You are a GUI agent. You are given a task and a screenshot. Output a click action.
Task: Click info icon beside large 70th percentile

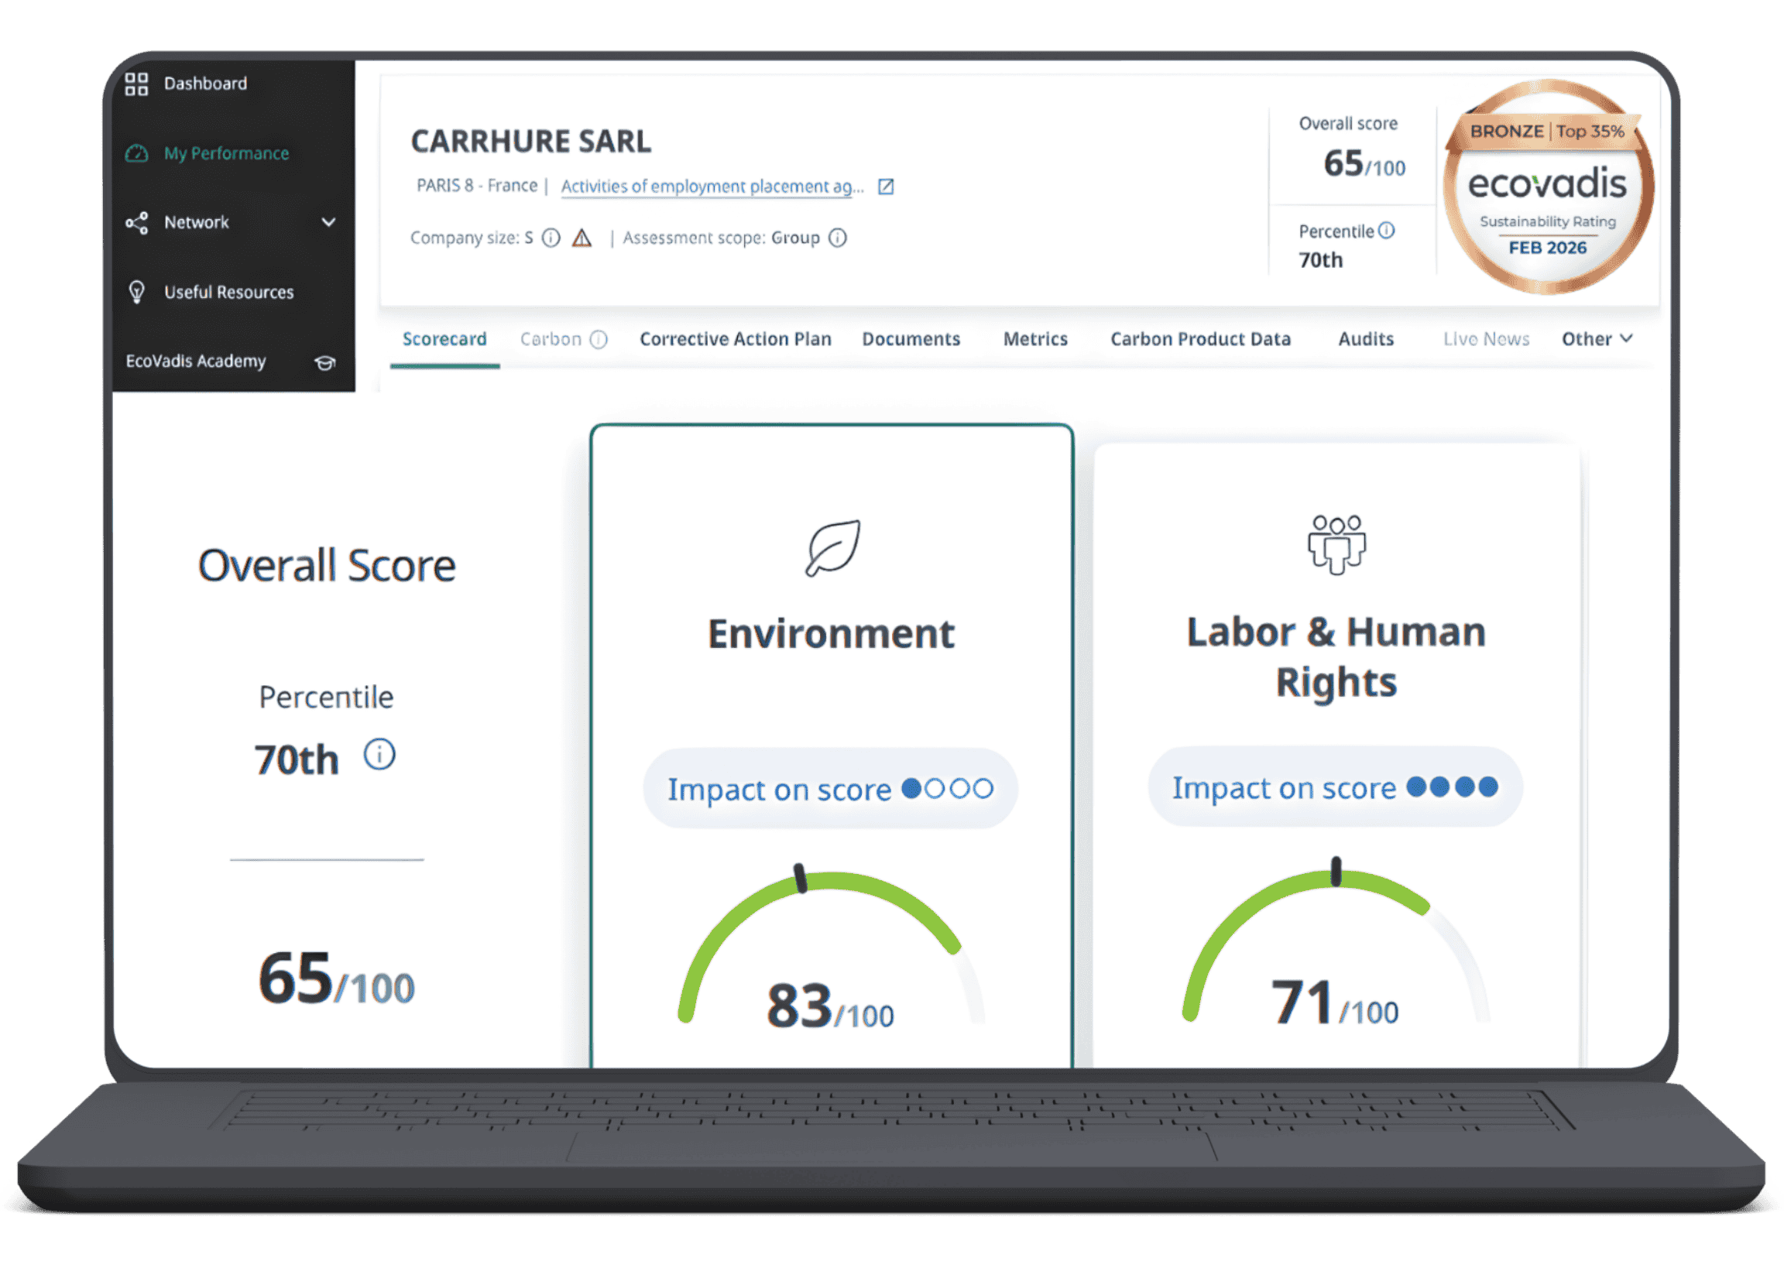click(379, 755)
